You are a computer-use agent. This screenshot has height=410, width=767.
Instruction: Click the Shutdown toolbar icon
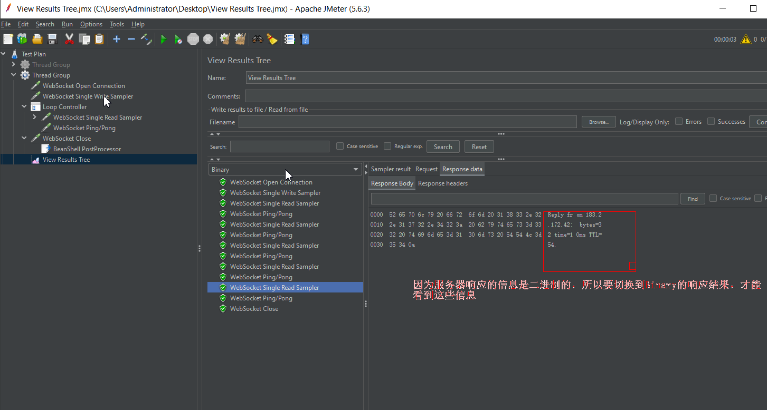[208, 39]
